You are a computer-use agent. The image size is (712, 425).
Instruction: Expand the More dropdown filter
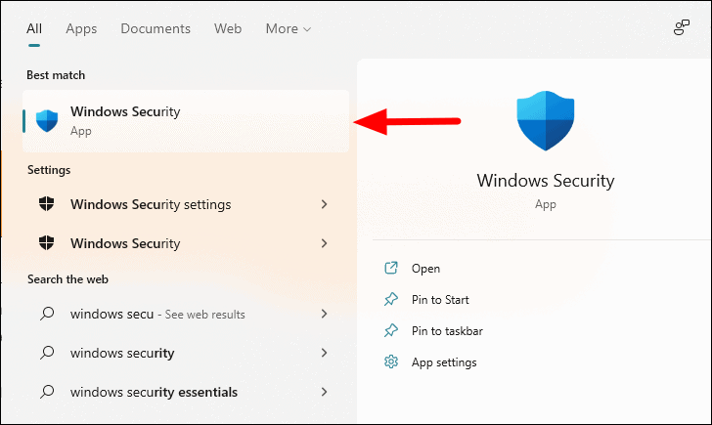tap(289, 28)
